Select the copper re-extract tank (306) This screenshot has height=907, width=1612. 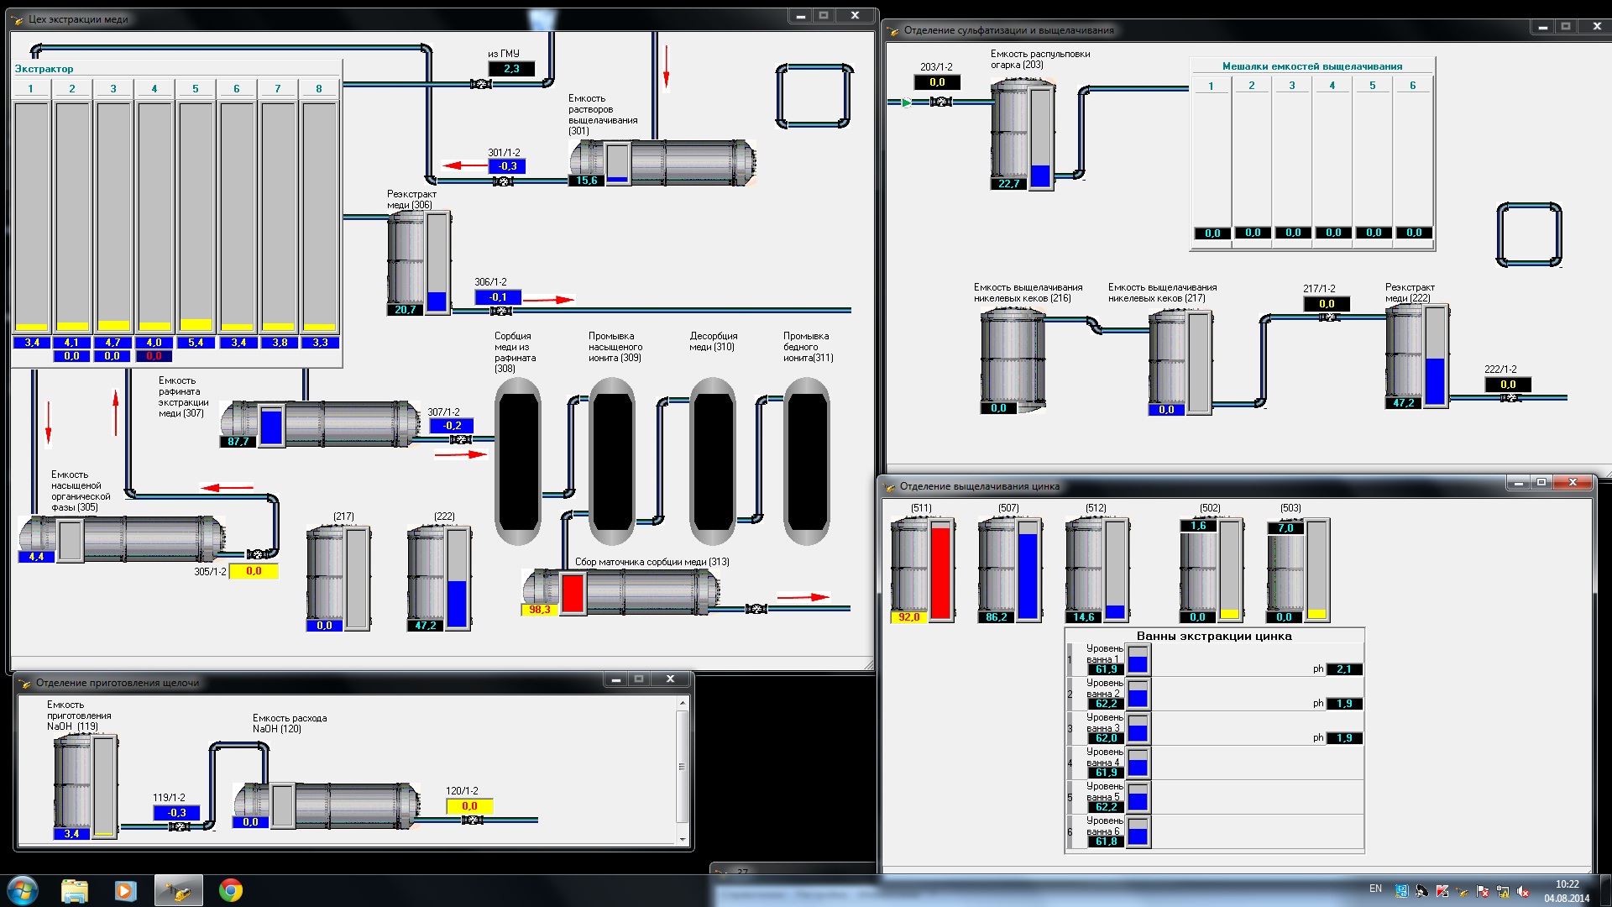point(418,263)
